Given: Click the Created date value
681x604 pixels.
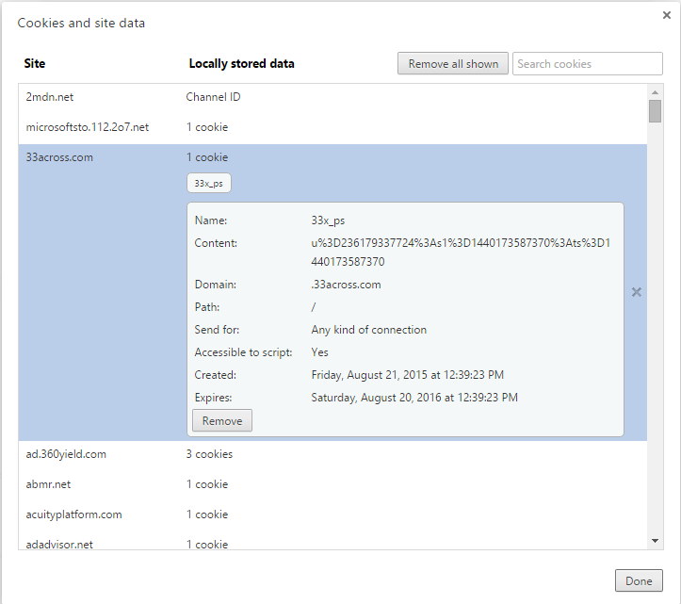Looking at the screenshot, I should point(408,375).
